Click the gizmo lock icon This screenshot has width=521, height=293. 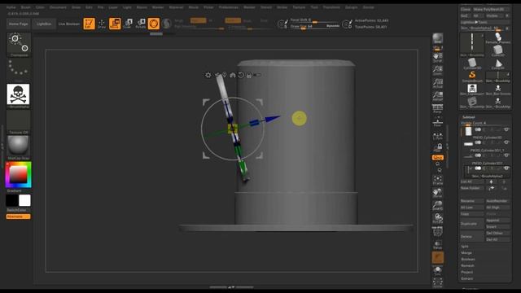pyautogui.click(x=249, y=75)
